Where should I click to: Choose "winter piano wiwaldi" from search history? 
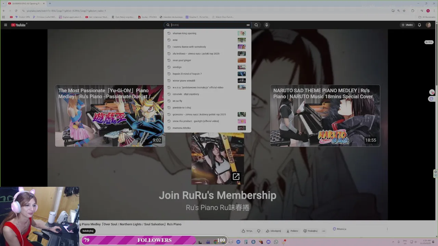tap(207, 81)
